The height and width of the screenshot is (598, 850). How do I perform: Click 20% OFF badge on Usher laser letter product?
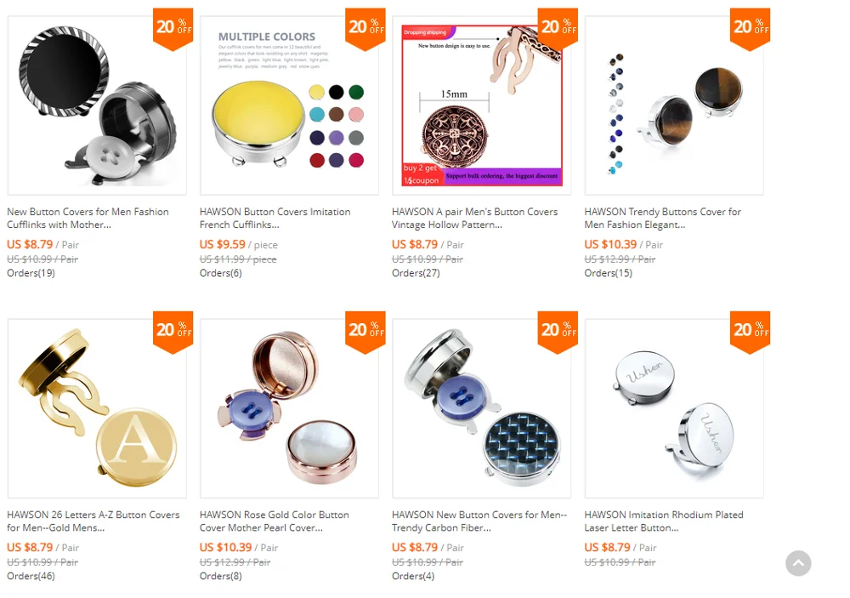[x=751, y=332]
